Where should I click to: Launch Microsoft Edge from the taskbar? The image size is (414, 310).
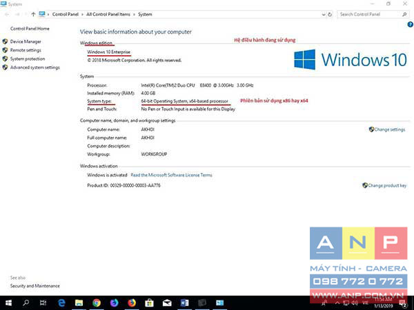(61, 303)
